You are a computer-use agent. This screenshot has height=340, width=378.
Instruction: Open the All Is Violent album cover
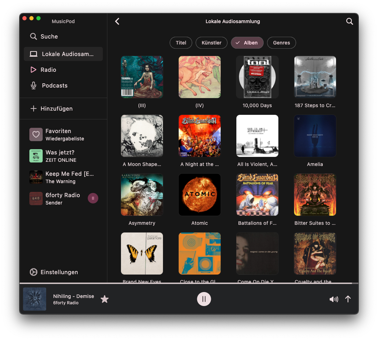point(257,136)
